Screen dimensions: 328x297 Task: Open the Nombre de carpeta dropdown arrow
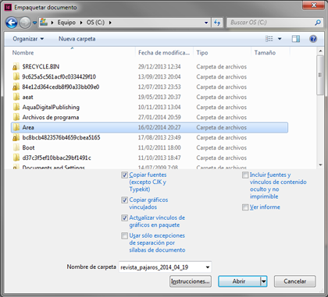tap(208, 267)
